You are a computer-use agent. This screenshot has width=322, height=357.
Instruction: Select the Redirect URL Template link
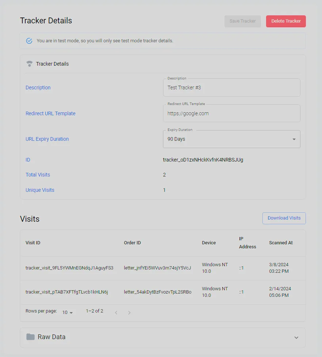(x=50, y=113)
